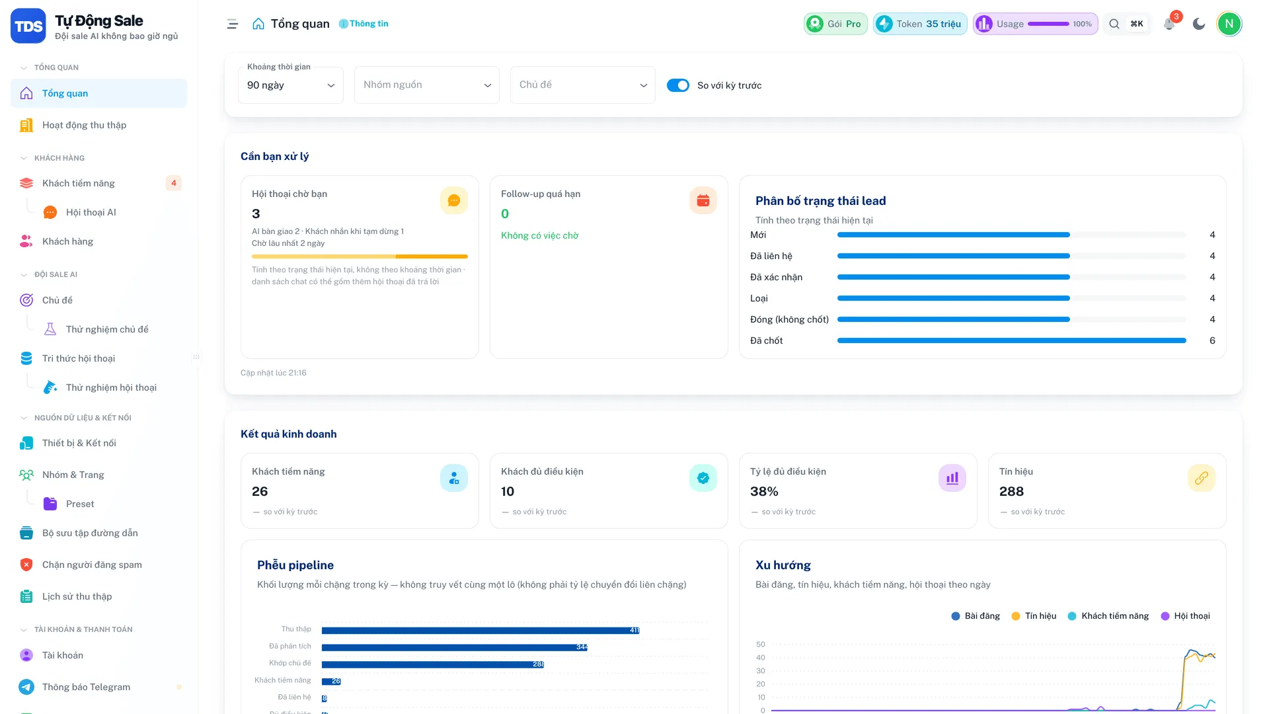This screenshot has width=1269, height=714.
Task: Click the link icon on Tín hiệu card
Action: click(x=1202, y=478)
